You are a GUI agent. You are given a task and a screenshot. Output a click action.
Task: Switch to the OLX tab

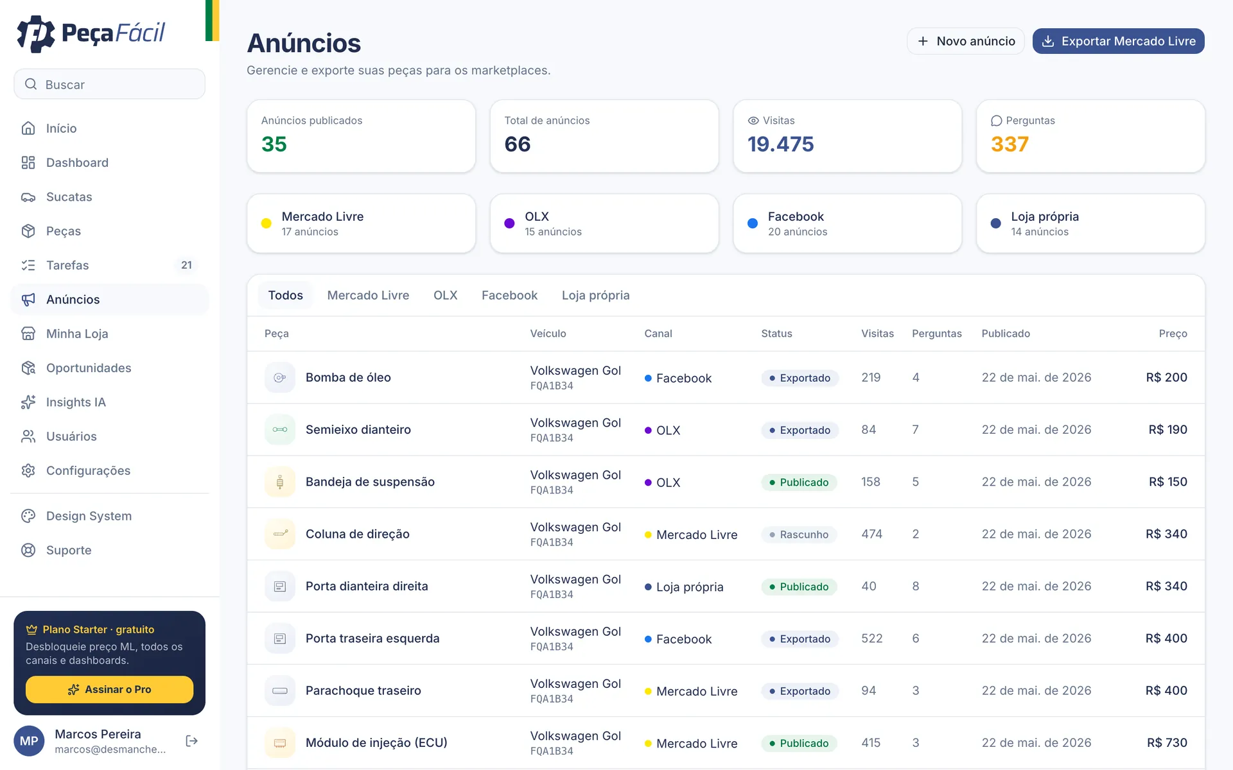coord(446,295)
